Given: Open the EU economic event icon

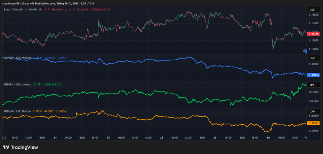Looking at the screenshot, I should [305, 51].
